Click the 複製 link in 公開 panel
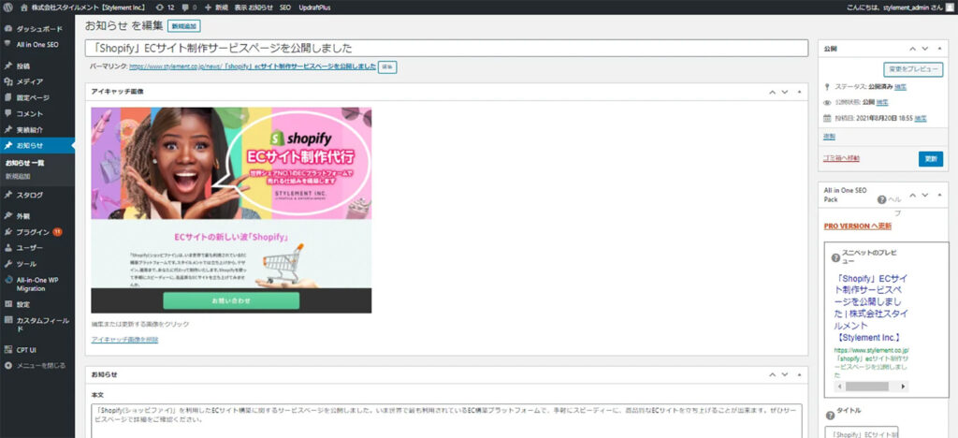Image resolution: width=958 pixels, height=438 pixels. [x=829, y=137]
